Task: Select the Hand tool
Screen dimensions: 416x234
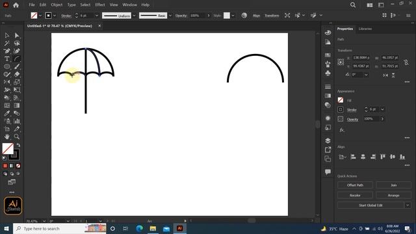Action: coord(7,136)
